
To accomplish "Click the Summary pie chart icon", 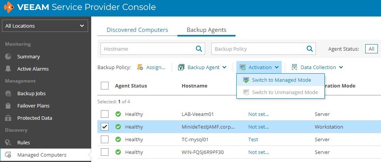I will point(8,56).
